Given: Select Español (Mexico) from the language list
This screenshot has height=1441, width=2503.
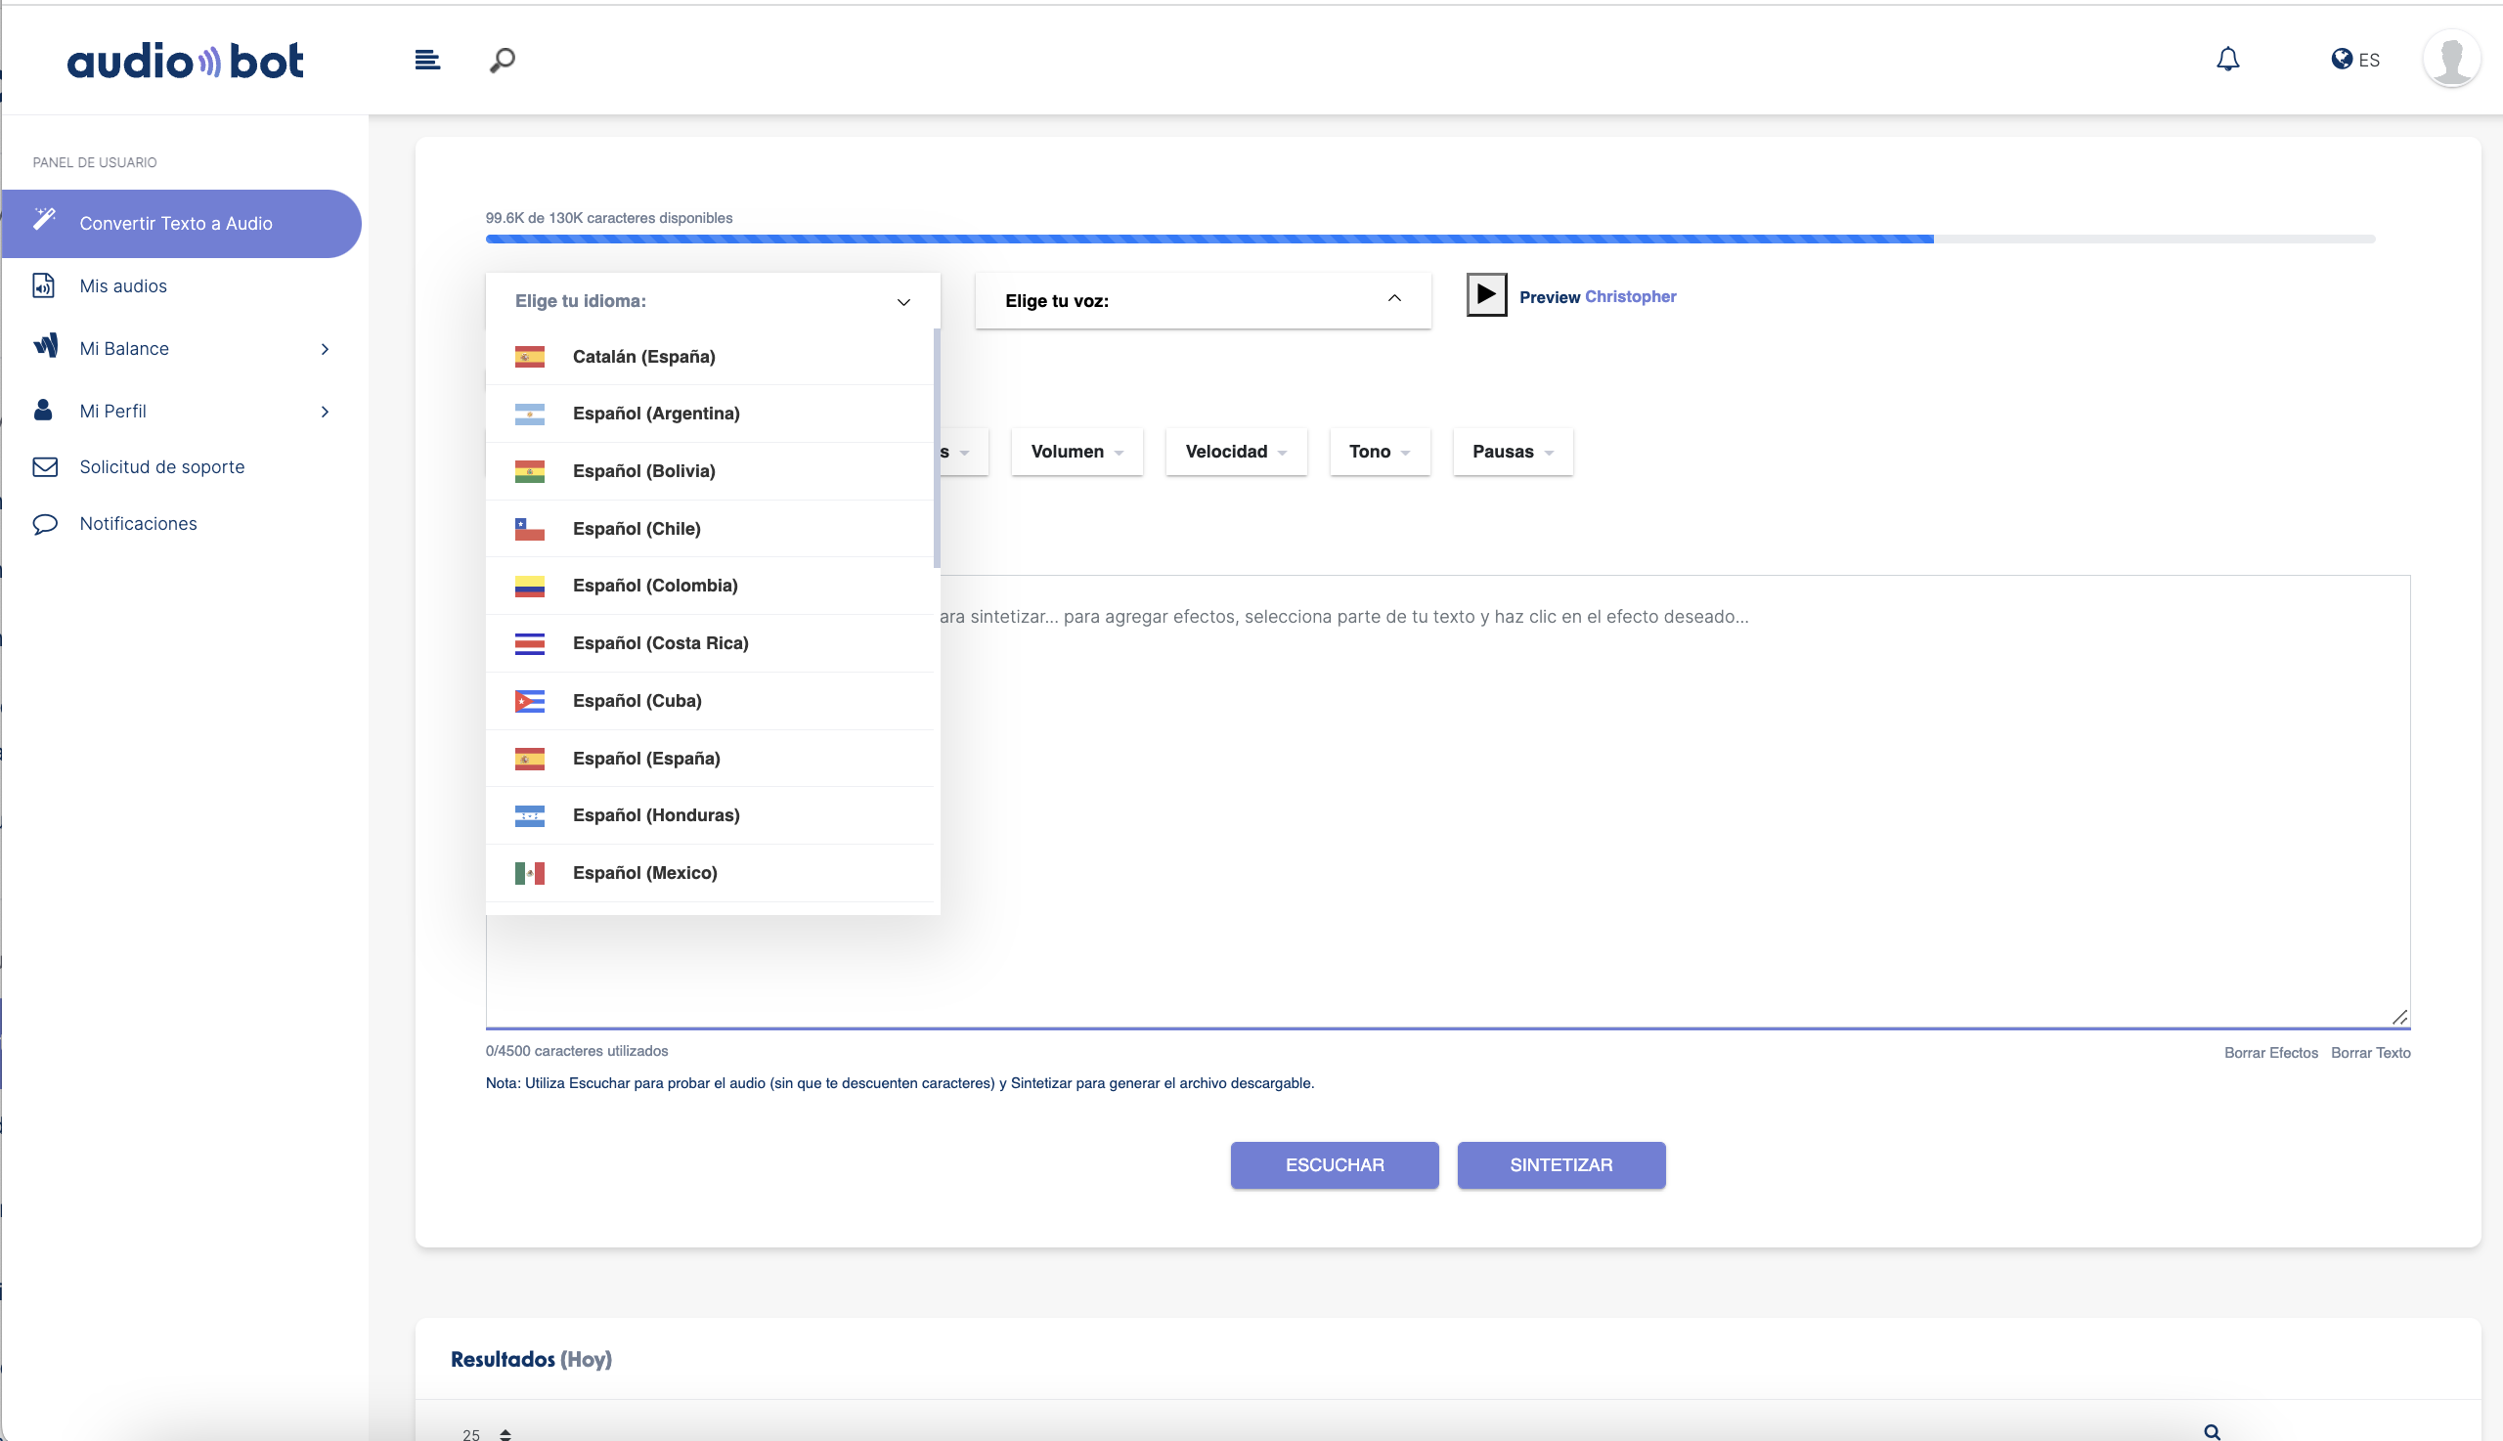Looking at the screenshot, I should (644, 872).
